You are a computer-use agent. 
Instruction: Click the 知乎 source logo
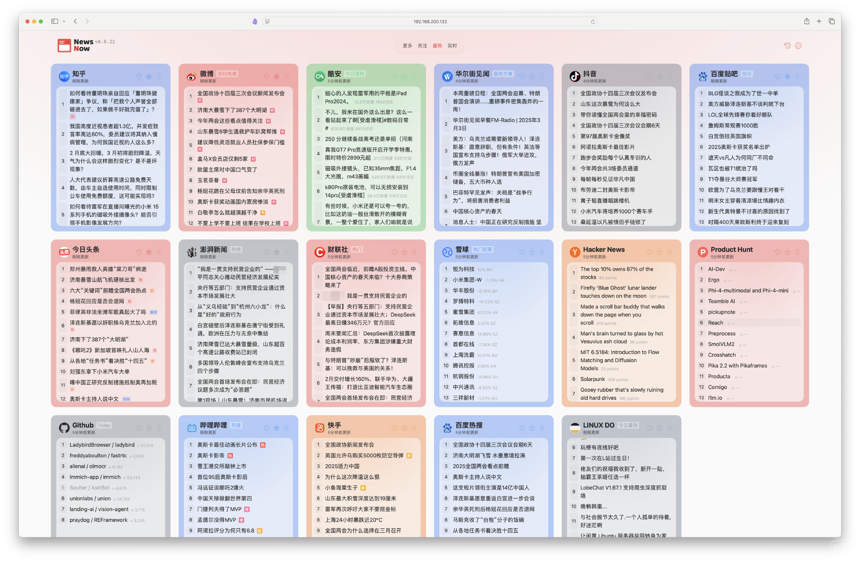point(64,77)
